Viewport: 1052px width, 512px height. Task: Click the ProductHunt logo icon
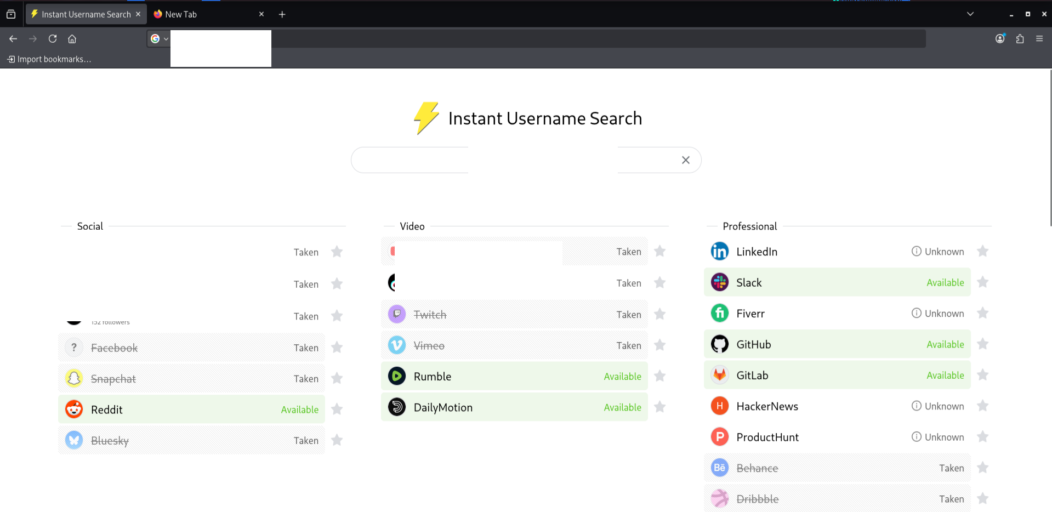tap(720, 437)
